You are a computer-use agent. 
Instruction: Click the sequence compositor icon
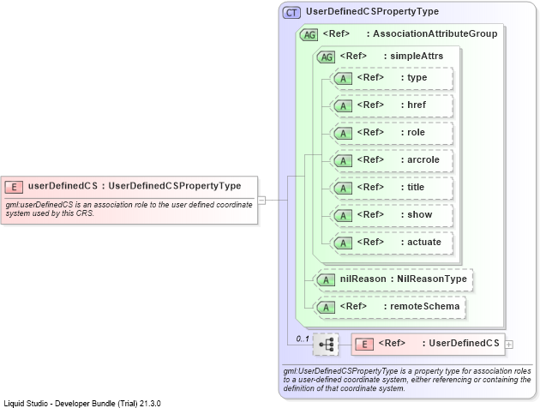coord(326,345)
